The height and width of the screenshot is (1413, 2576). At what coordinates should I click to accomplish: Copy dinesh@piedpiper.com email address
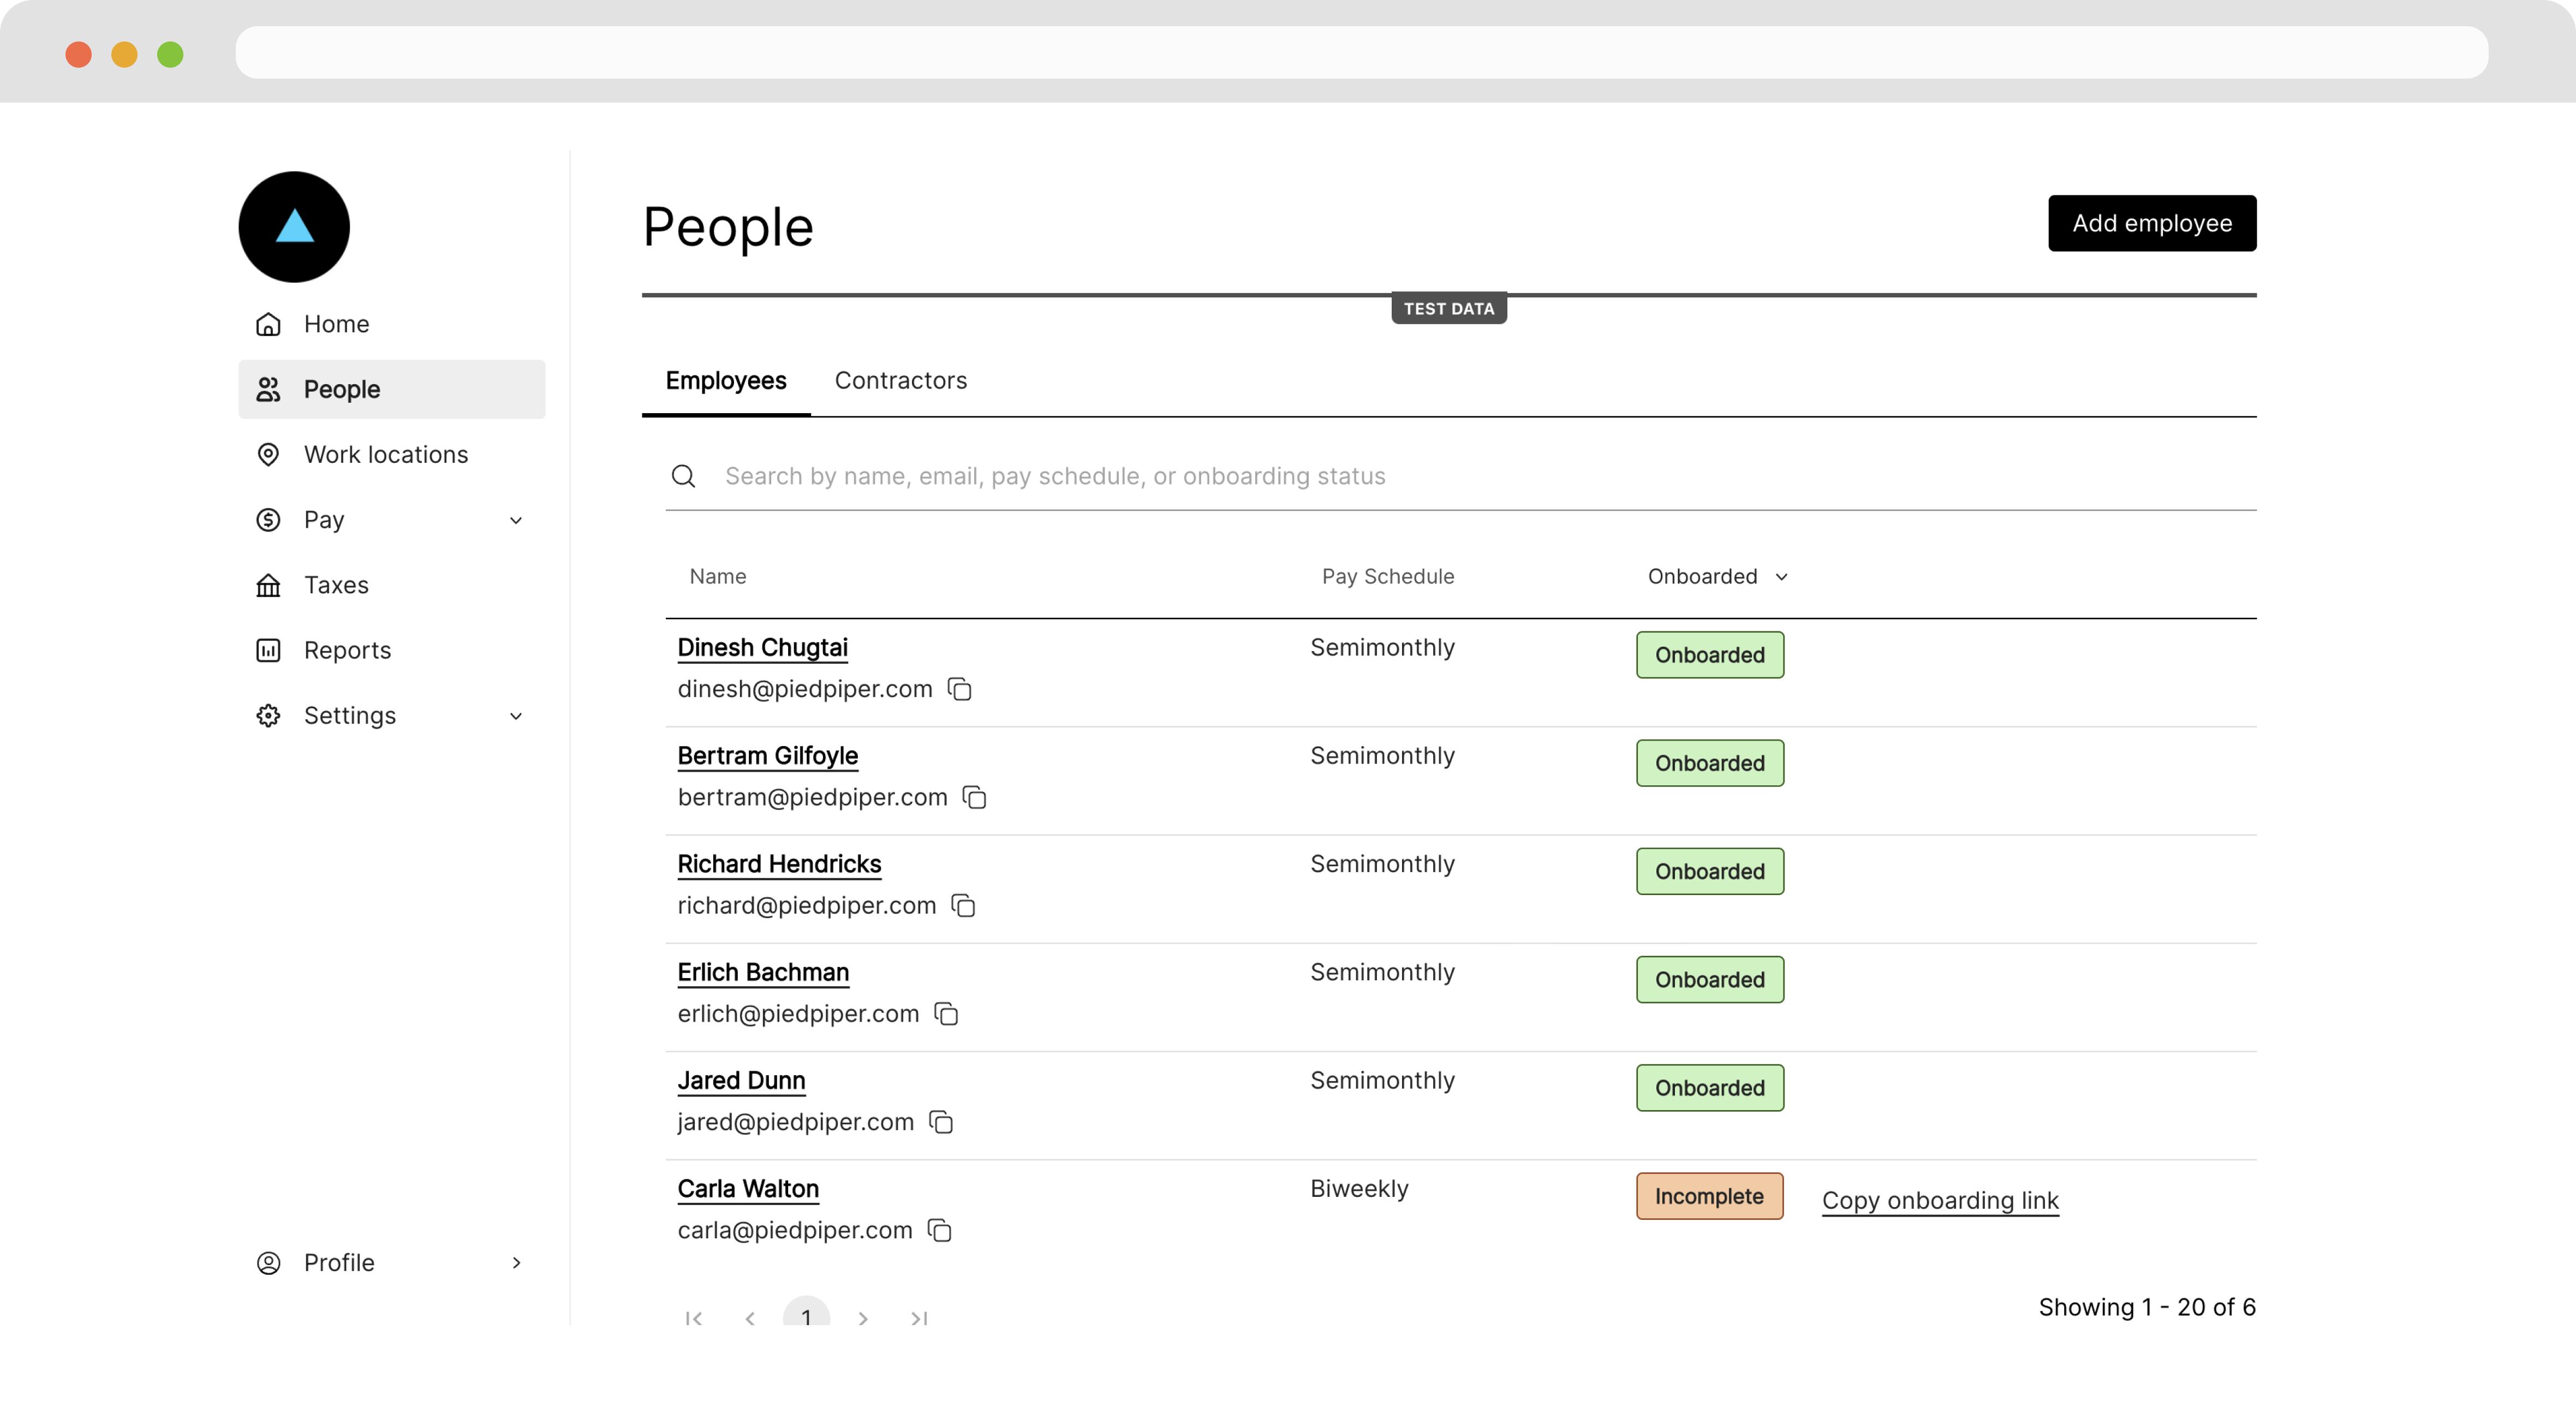960,689
